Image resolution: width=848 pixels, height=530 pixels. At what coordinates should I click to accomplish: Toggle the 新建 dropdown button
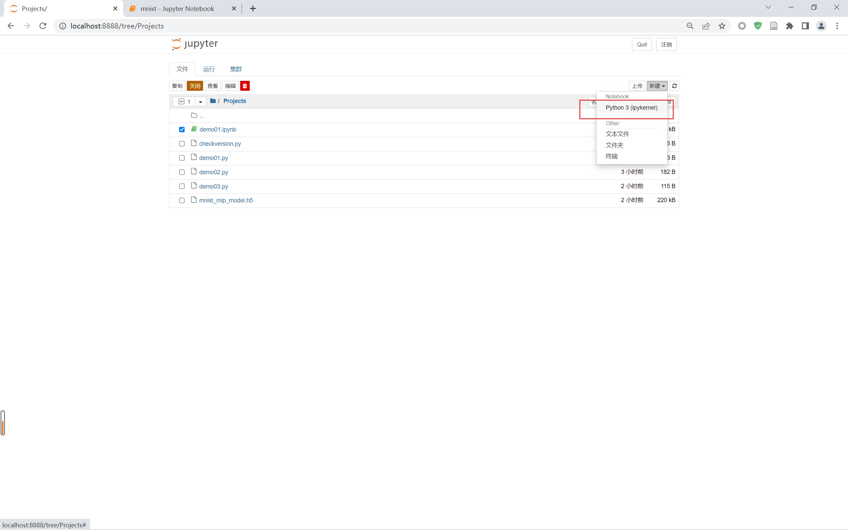tap(657, 86)
